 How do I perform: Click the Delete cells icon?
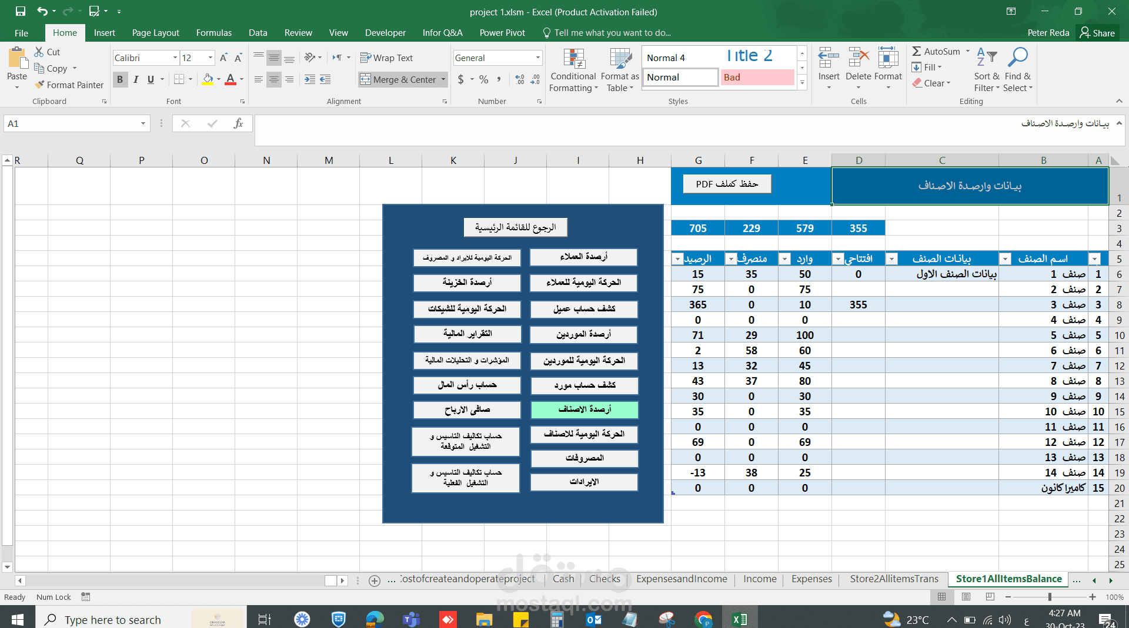pos(859,58)
